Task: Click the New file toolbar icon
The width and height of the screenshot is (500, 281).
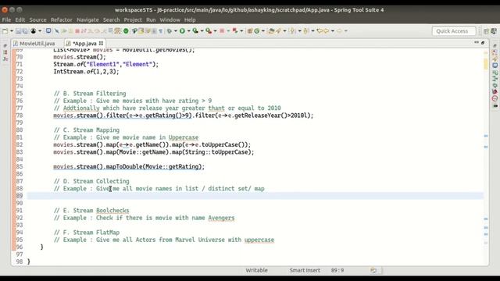Action: 5,31
